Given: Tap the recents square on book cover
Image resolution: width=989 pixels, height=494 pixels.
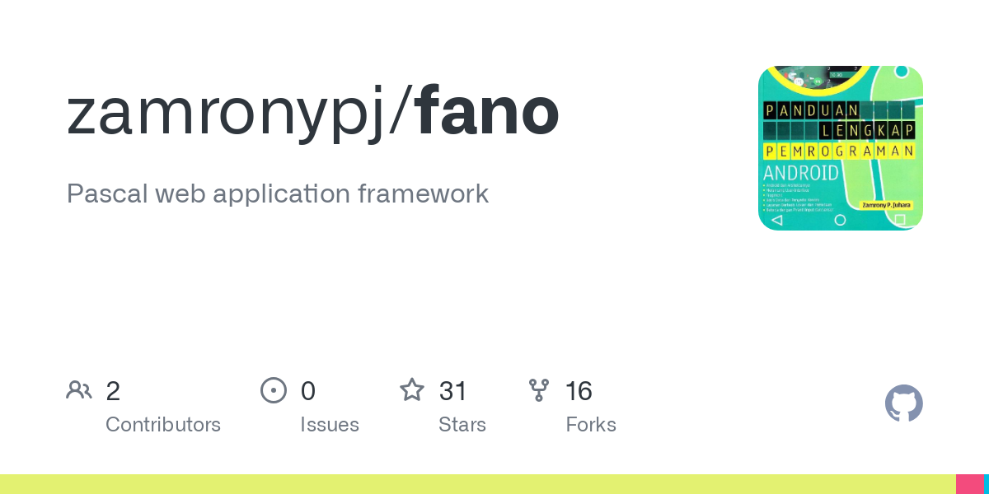Looking at the screenshot, I should coord(900,221).
